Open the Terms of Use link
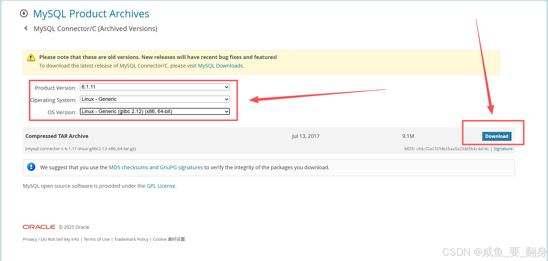 [x=96, y=239]
